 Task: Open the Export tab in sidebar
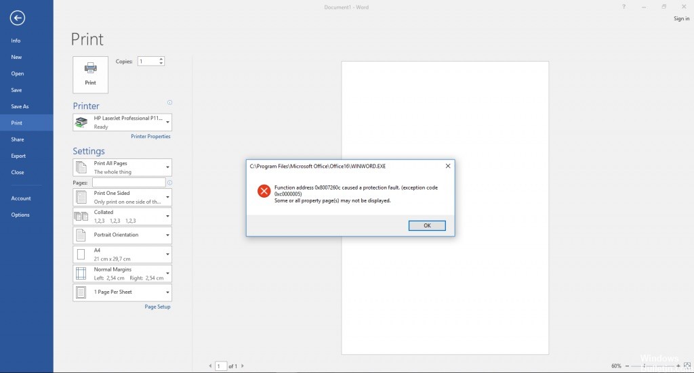[26, 156]
